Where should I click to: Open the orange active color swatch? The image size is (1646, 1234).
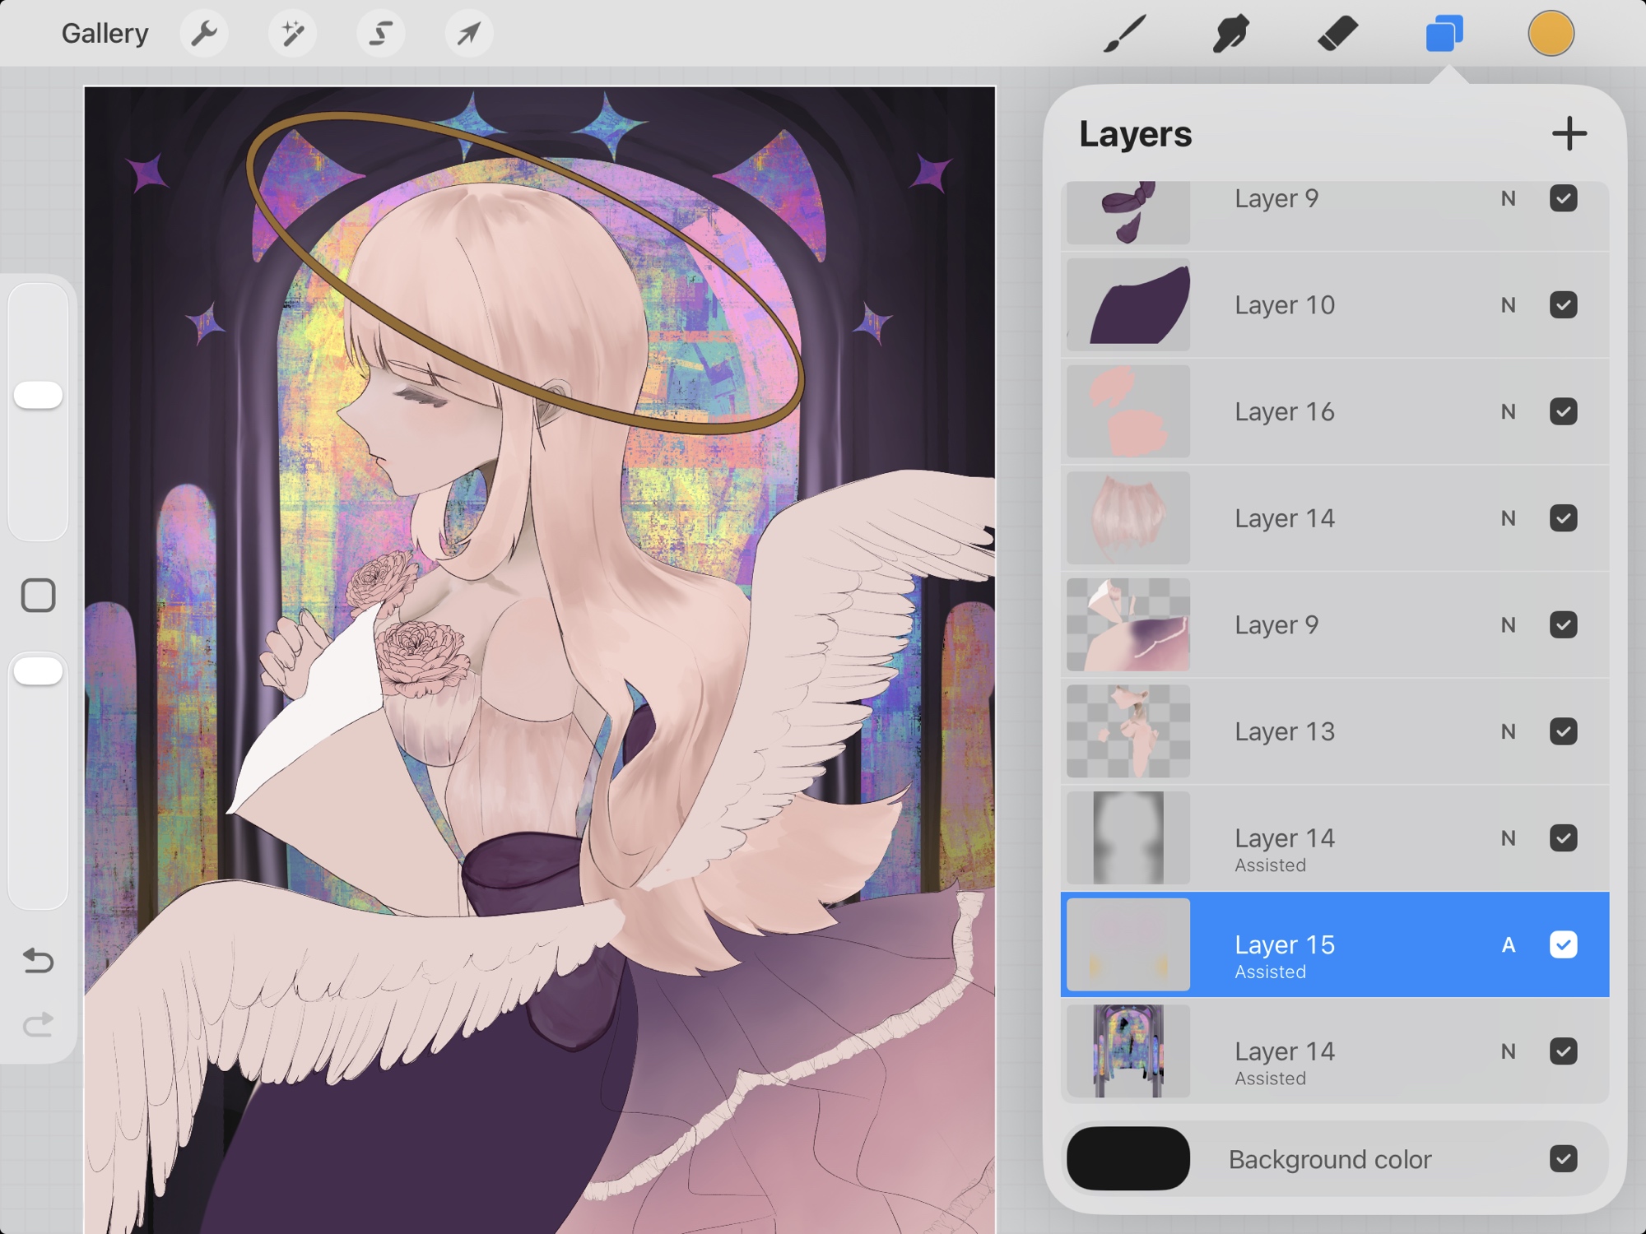1551,34
